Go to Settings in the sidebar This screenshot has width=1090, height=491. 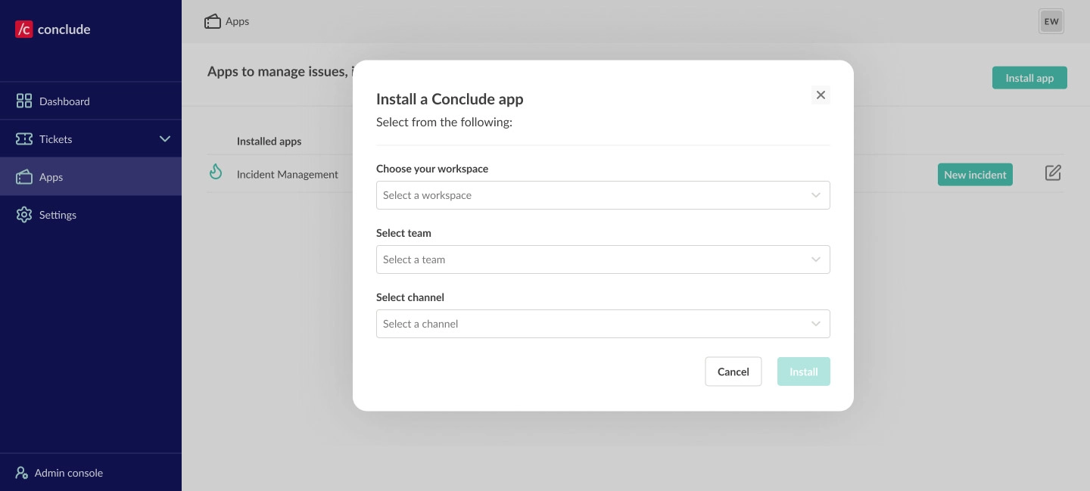(58, 215)
